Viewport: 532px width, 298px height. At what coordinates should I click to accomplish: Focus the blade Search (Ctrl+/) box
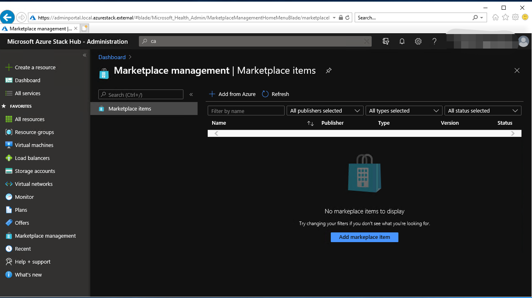pyautogui.click(x=141, y=95)
